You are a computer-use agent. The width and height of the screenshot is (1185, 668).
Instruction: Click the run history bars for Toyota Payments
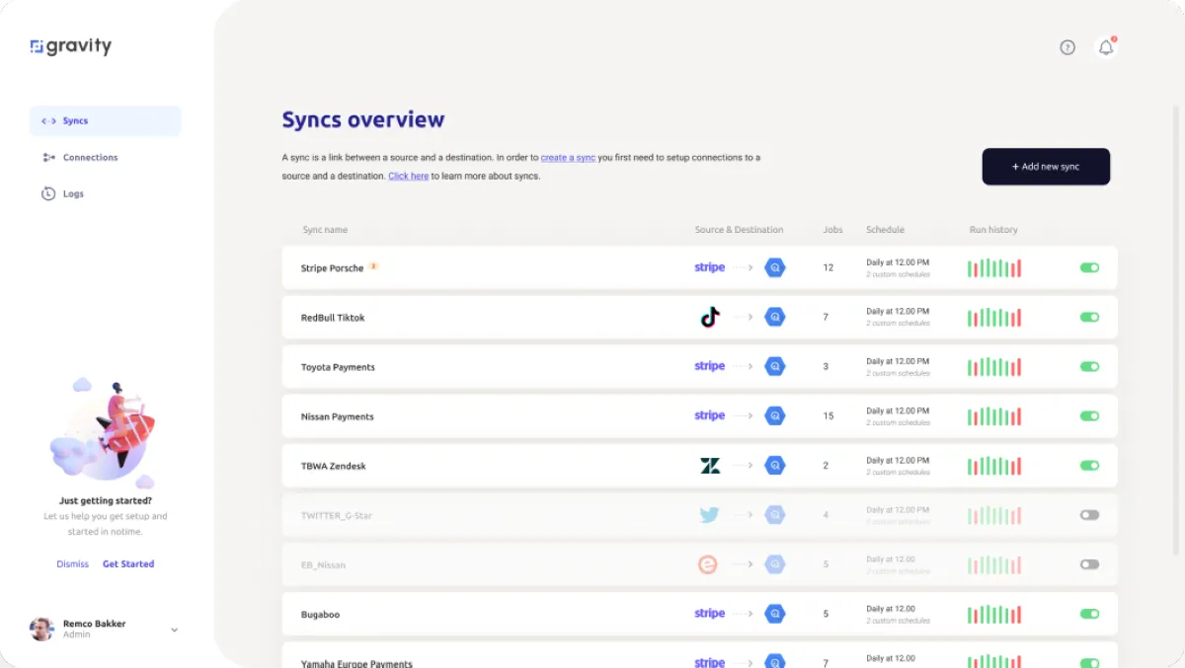click(994, 366)
